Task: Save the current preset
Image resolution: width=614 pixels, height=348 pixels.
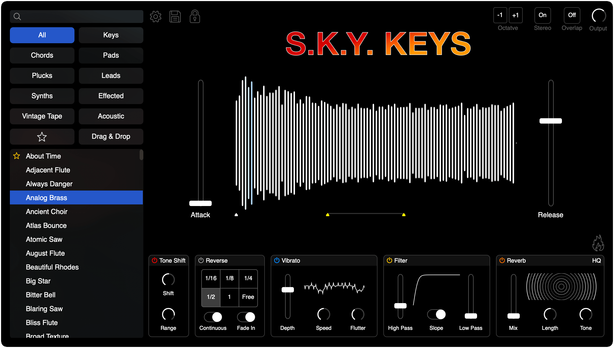Action: tap(175, 16)
